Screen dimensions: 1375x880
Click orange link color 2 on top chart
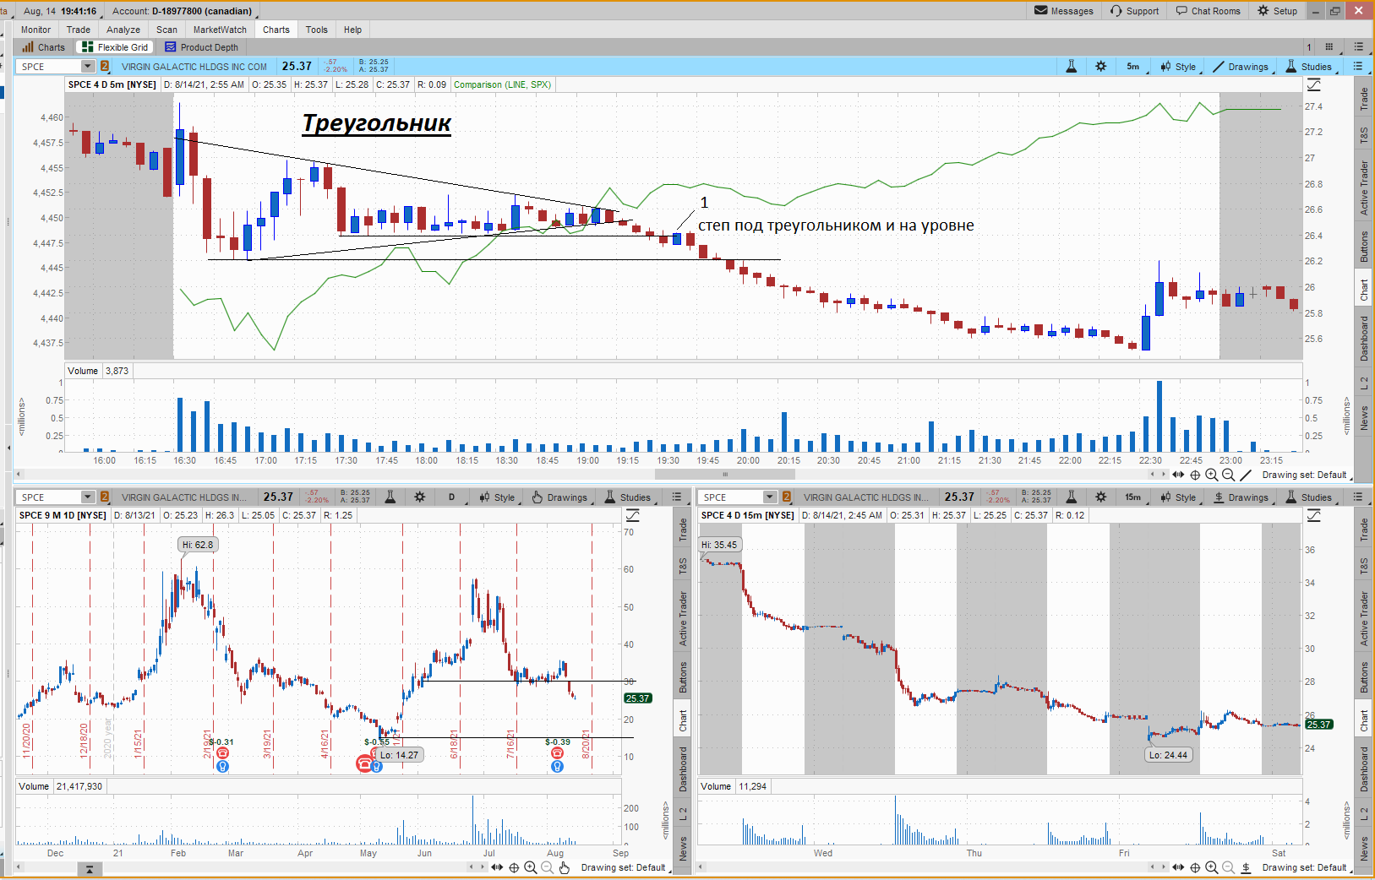pyautogui.click(x=105, y=67)
